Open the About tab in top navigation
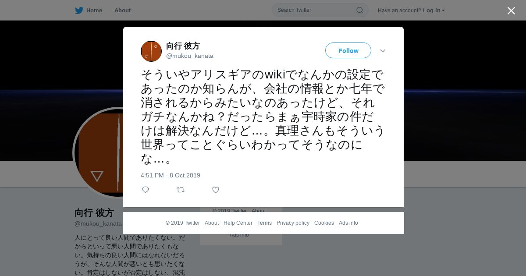Image resolution: width=526 pixels, height=276 pixels. (x=122, y=11)
